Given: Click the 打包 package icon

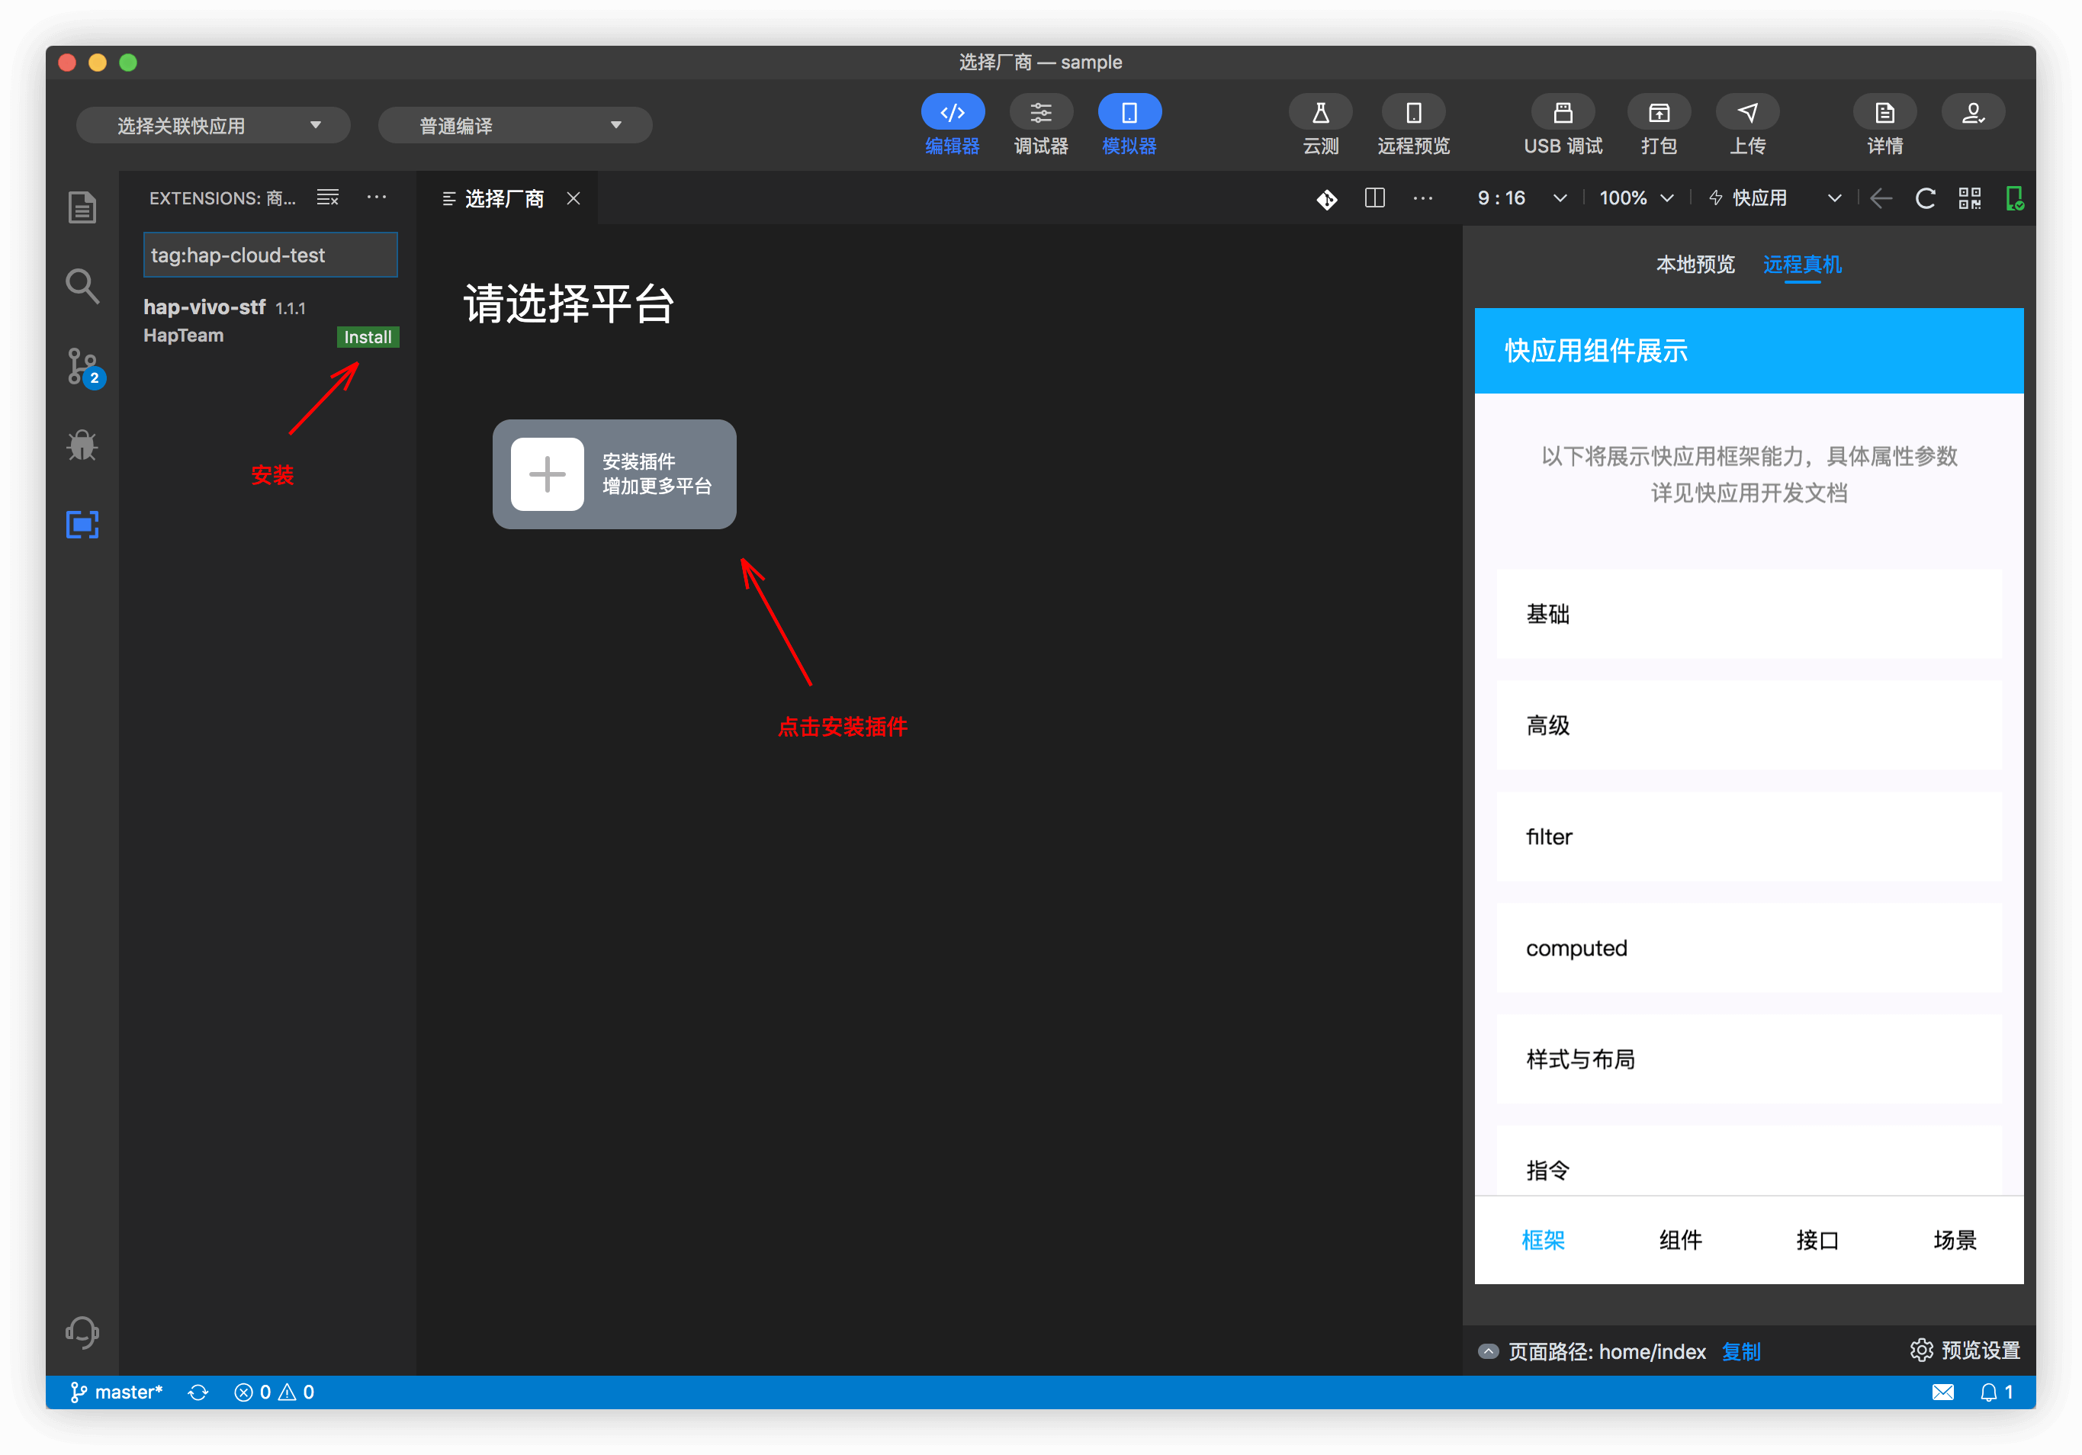Looking at the screenshot, I should coord(1658,114).
